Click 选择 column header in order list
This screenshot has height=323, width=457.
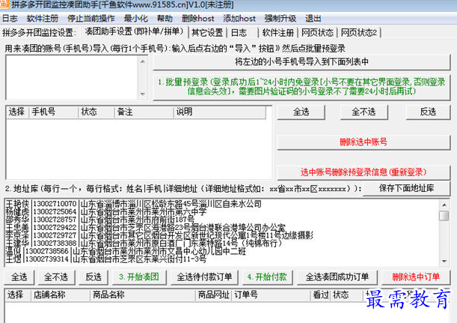coord(17,295)
